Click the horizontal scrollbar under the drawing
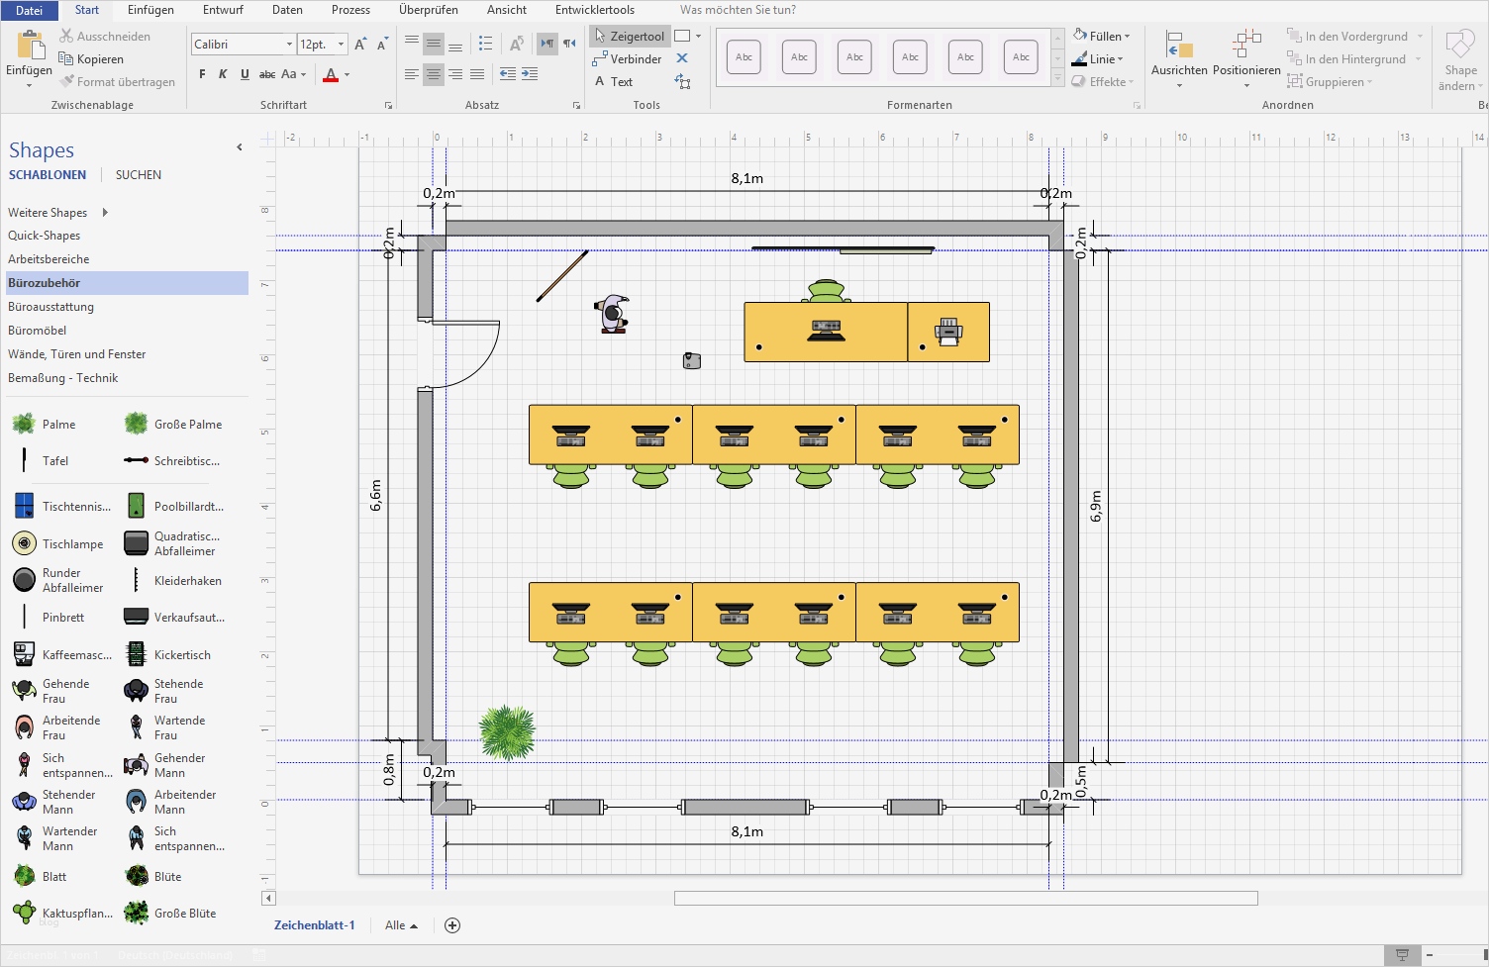This screenshot has height=967, width=1489. click(x=965, y=899)
